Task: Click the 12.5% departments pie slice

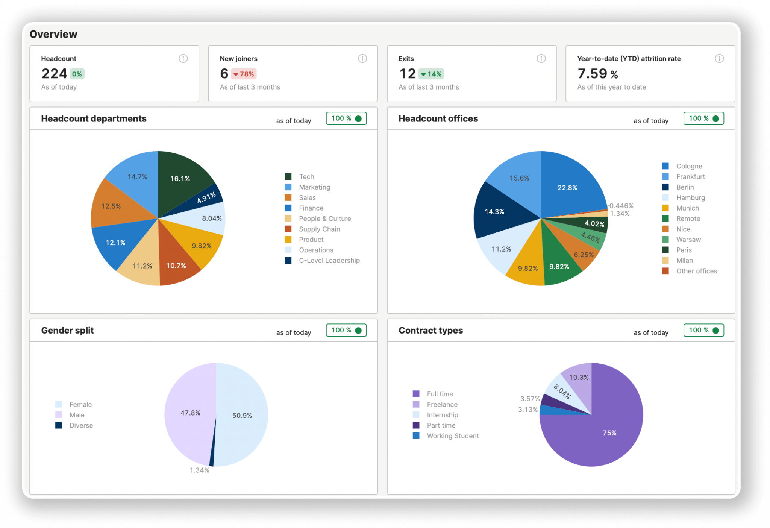Action: point(111,206)
